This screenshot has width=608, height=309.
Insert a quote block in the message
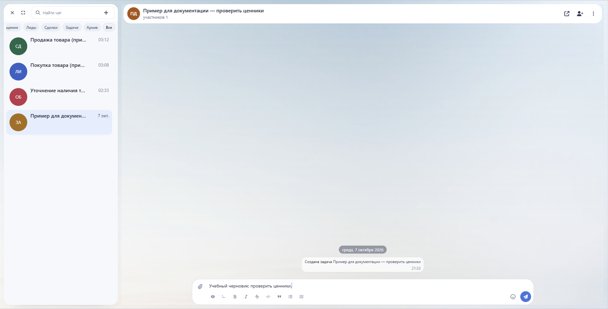279,297
